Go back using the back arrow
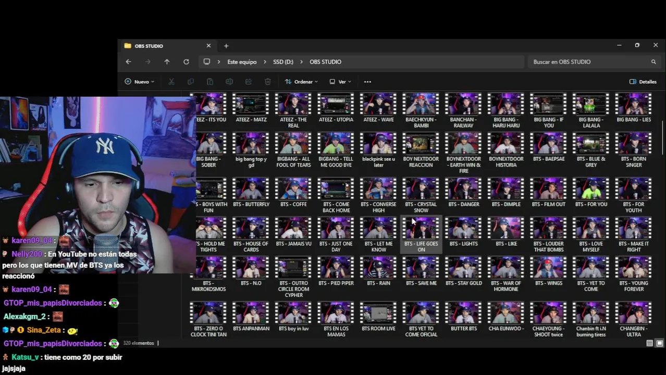This screenshot has width=666, height=375. (x=128, y=61)
